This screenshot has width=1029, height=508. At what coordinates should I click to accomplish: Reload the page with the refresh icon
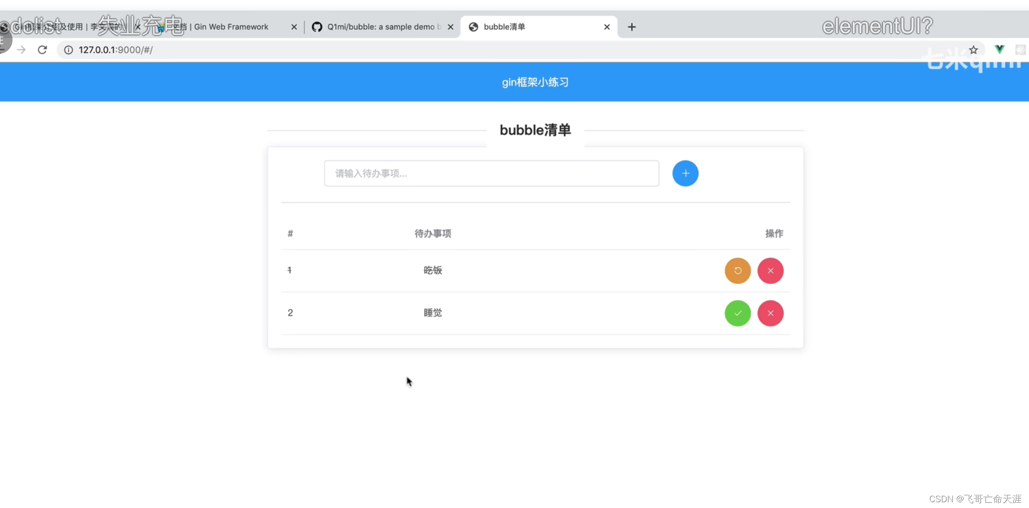(42, 50)
